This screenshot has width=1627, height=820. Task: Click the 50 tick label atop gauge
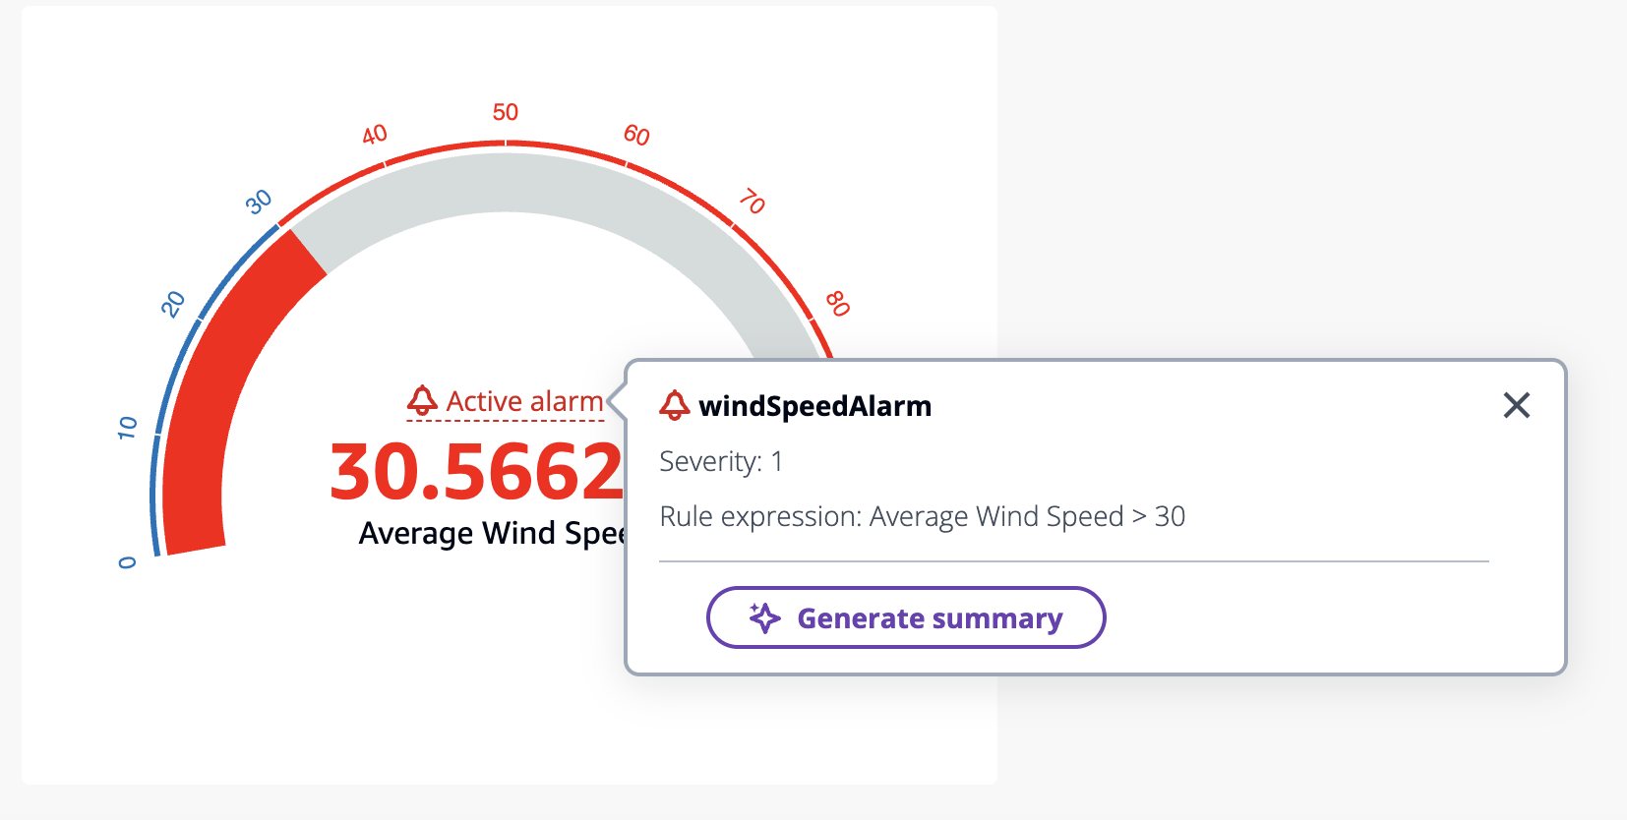coord(506,112)
